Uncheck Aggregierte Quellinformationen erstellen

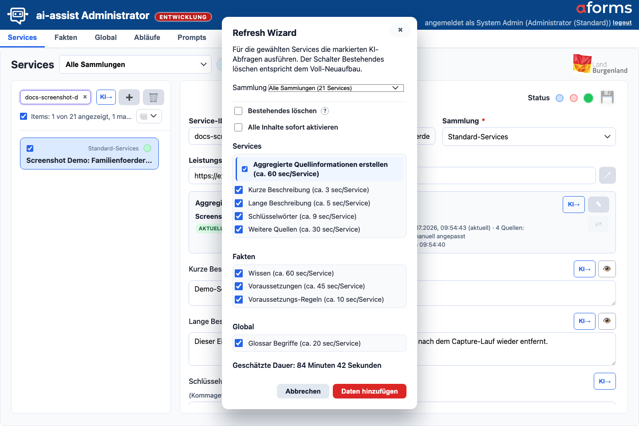tap(245, 169)
